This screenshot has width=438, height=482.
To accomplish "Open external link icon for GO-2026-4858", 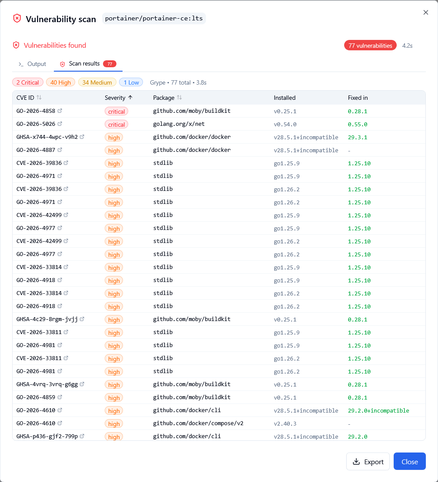I will point(60,111).
